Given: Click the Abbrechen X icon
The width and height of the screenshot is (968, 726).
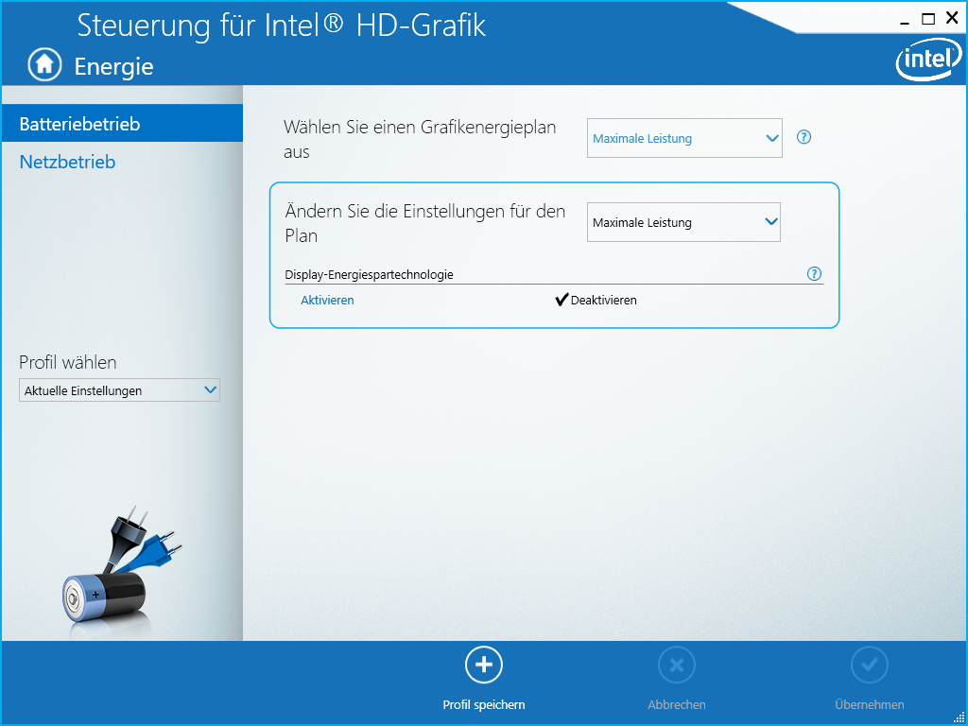Looking at the screenshot, I should pos(676,665).
